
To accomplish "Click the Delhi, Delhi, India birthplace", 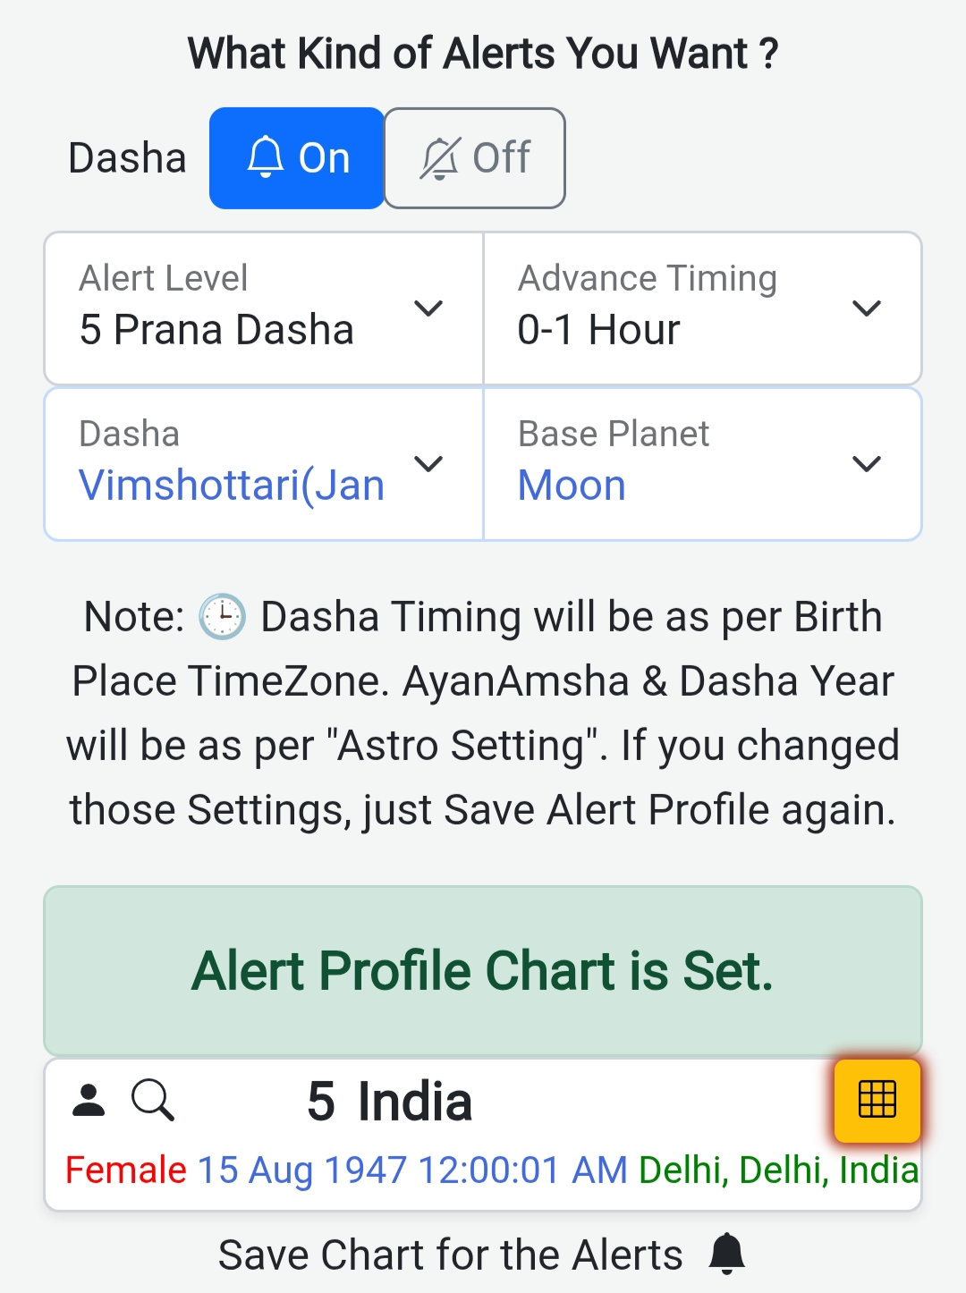I will [x=778, y=1170].
